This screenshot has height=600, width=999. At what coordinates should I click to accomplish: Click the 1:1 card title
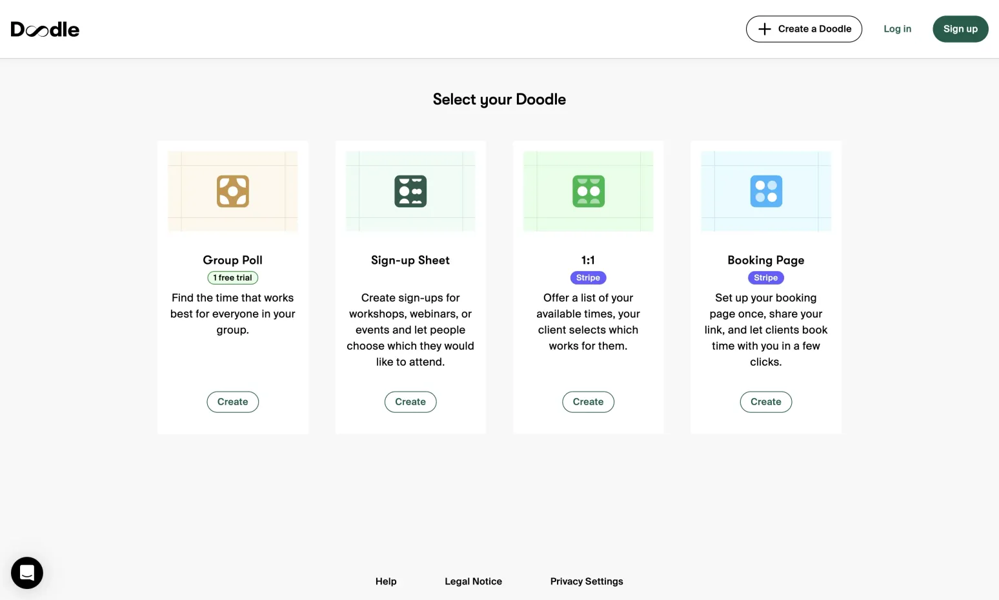pyautogui.click(x=589, y=260)
